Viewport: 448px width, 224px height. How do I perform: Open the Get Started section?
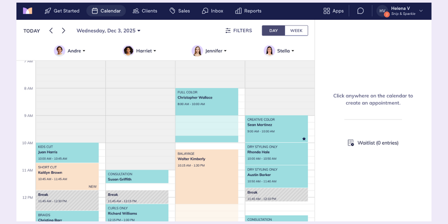62,10
